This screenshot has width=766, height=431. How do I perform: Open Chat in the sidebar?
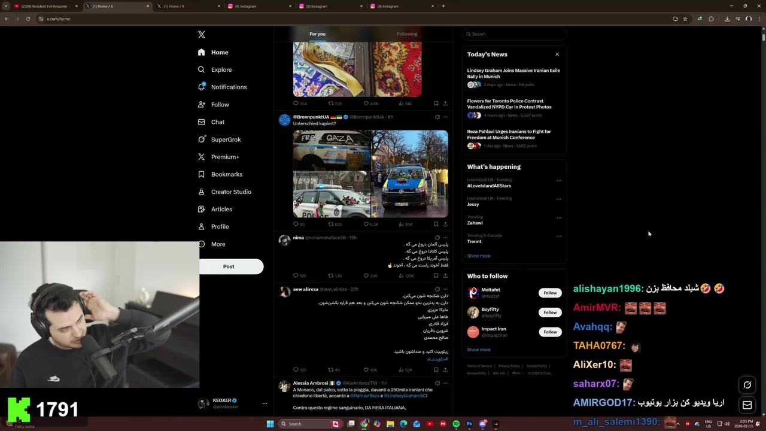pos(211,122)
